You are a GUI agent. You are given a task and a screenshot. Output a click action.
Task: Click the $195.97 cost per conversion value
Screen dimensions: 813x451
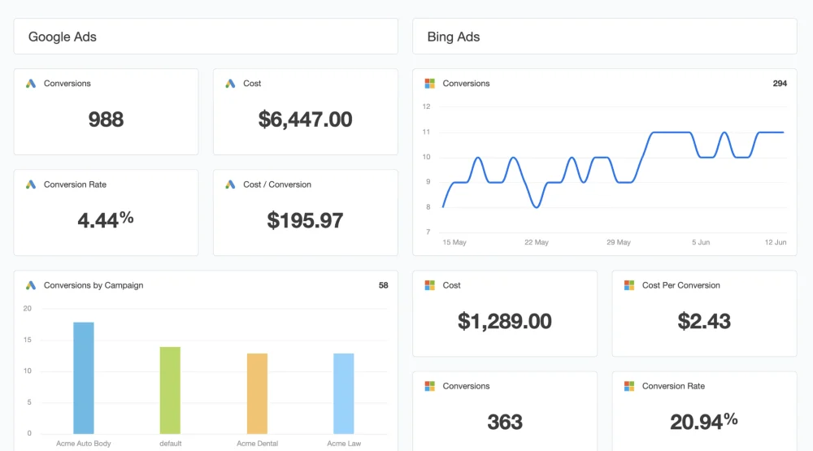306,220
